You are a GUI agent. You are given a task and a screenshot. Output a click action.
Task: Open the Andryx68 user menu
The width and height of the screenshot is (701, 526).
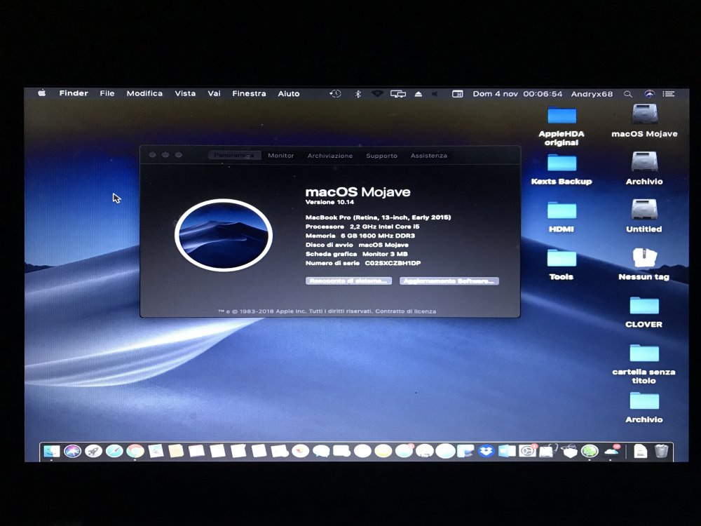click(592, 94)
